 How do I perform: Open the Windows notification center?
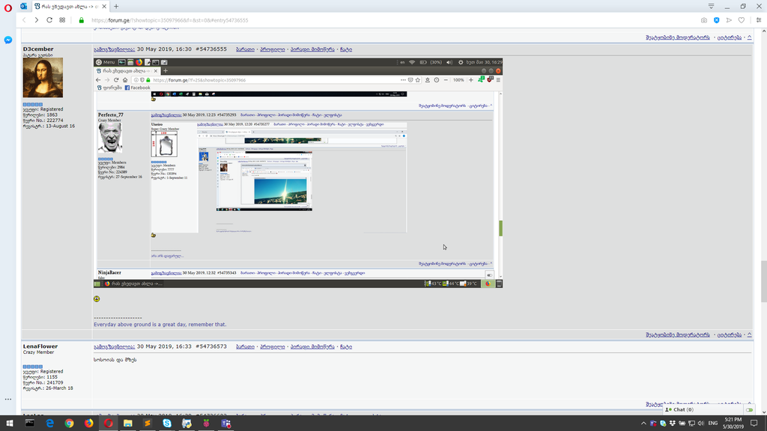754,424
